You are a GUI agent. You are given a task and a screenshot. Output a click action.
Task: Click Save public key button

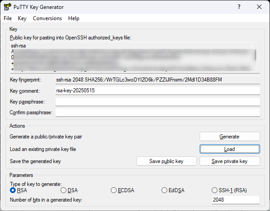(166, 161)
